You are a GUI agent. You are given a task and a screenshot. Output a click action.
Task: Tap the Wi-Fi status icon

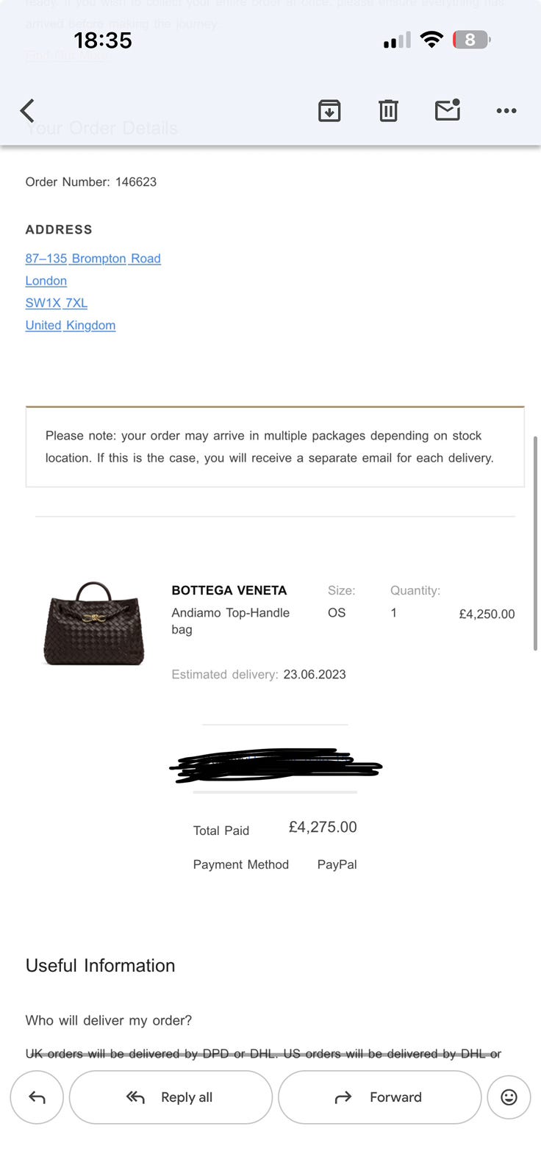431,40
